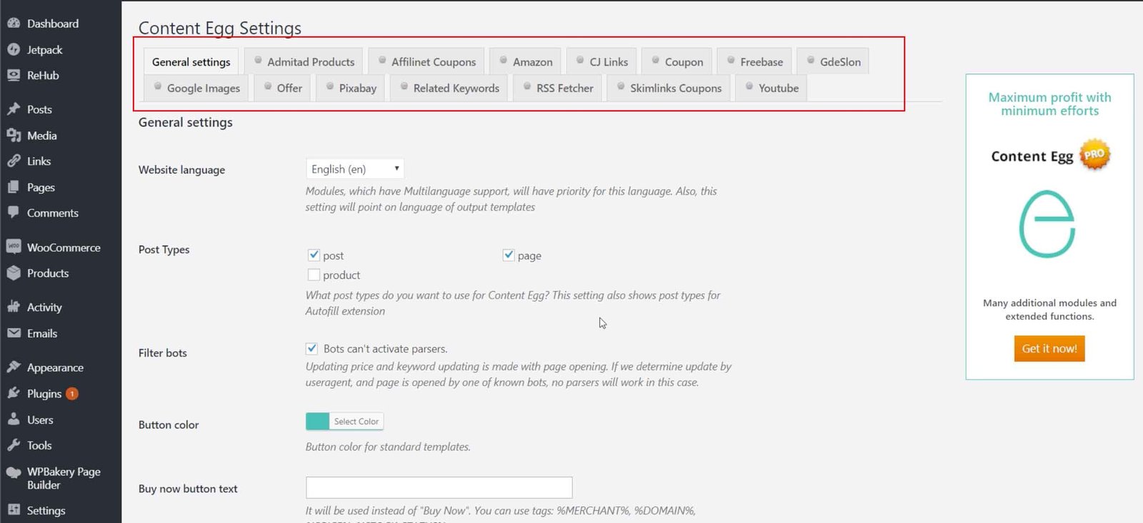The width and height of the screenshot is (1143, 523).
Task: Switch to the Freebase tab
Action: click(754, 62)
